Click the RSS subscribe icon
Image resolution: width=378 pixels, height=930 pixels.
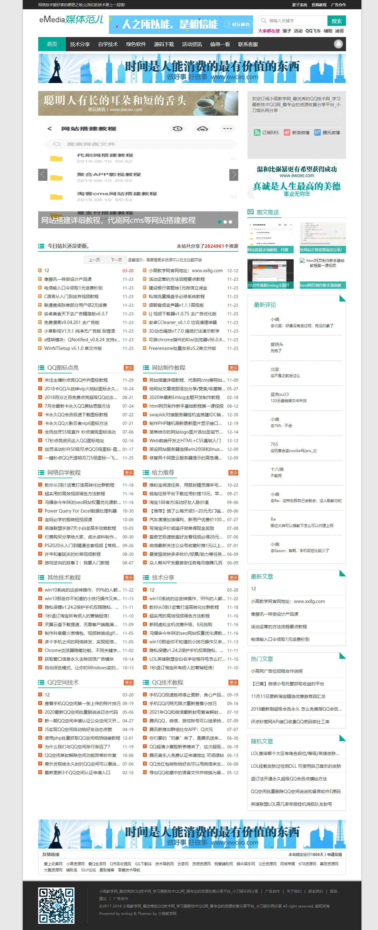(x=257, y=132)
